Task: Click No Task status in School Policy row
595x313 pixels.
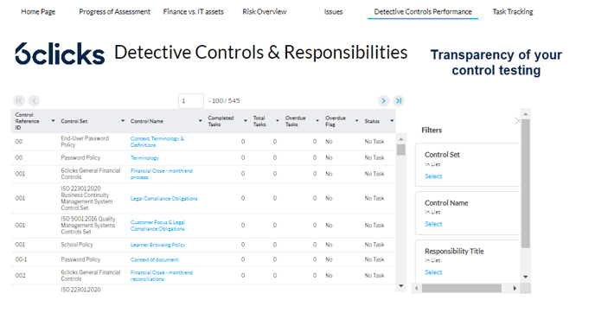Action: (x=374, y=245)
